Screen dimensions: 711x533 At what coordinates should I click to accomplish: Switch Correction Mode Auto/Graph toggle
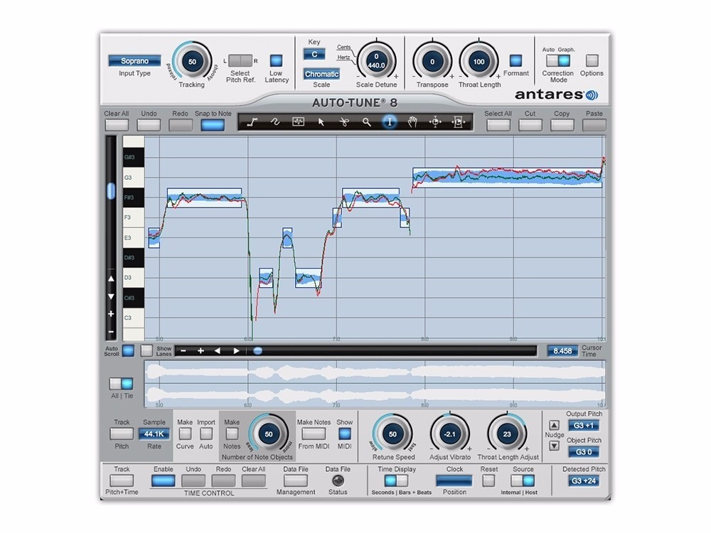click(558, 60)
